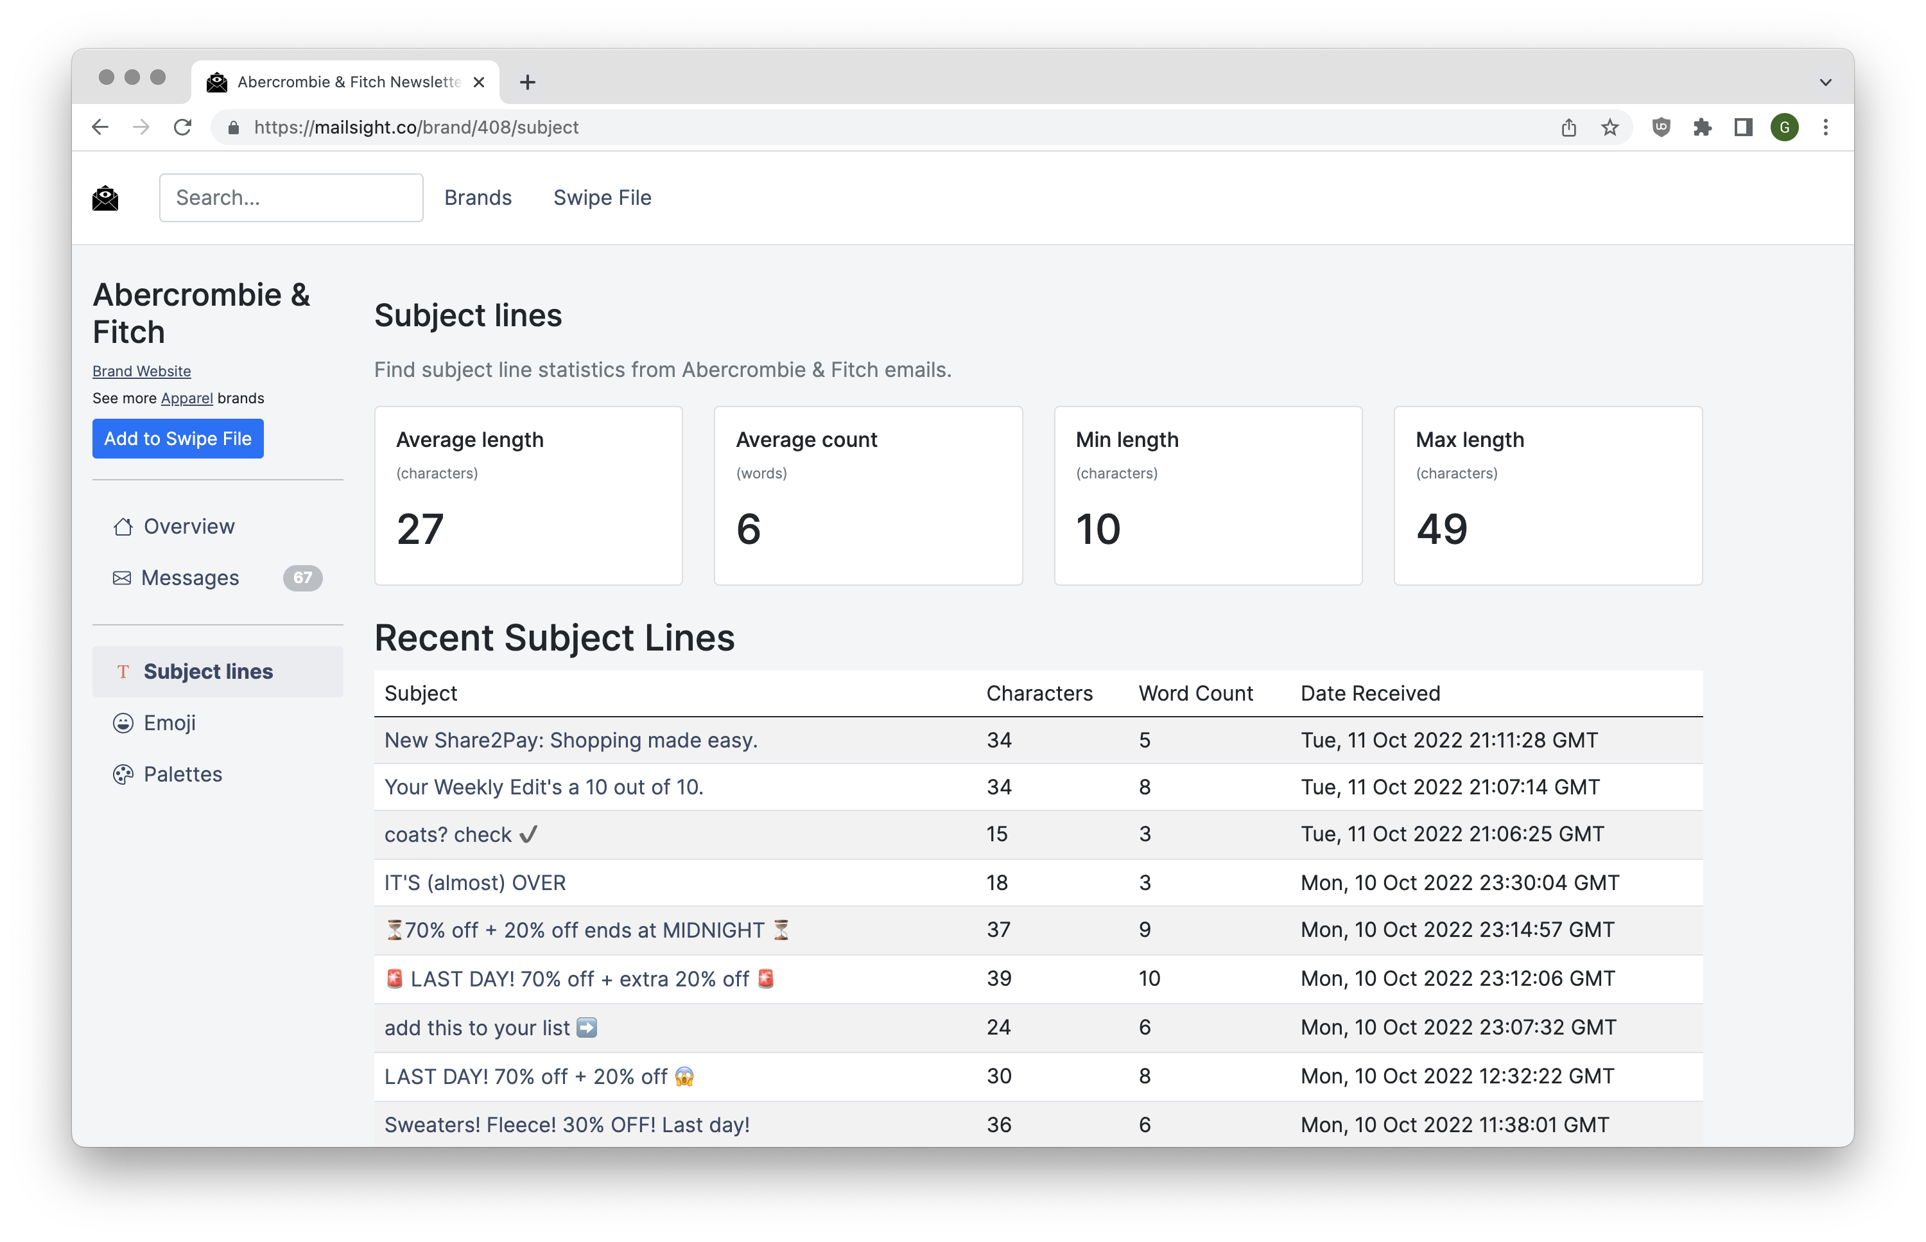The height and width of the screenshot is (1242, 1926).
Task: Click the Messages envelope icon
Action: [122, 578]
